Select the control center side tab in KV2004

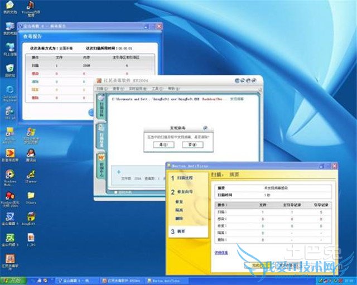pos(101,165)
